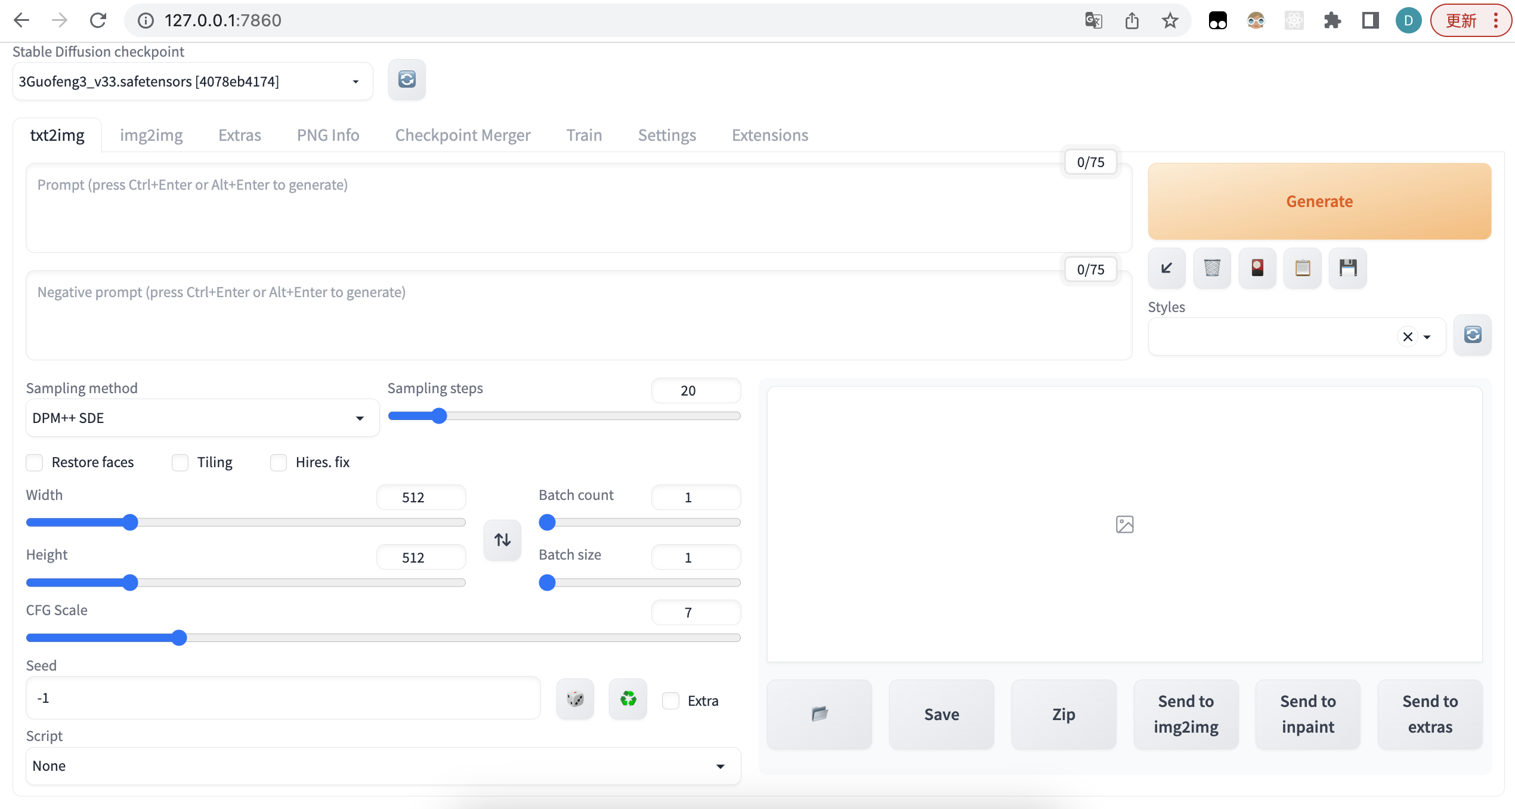The width and height of the screenshot is (1515, 809).
Task: Switch to the img2img tab
Action: (151, 133)
